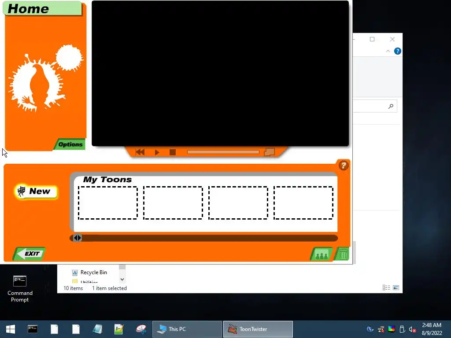Viewport: 451px width, 338px height.
Task: Switch to the ToonTwister taskbar button
Action: tap(258, 329)
